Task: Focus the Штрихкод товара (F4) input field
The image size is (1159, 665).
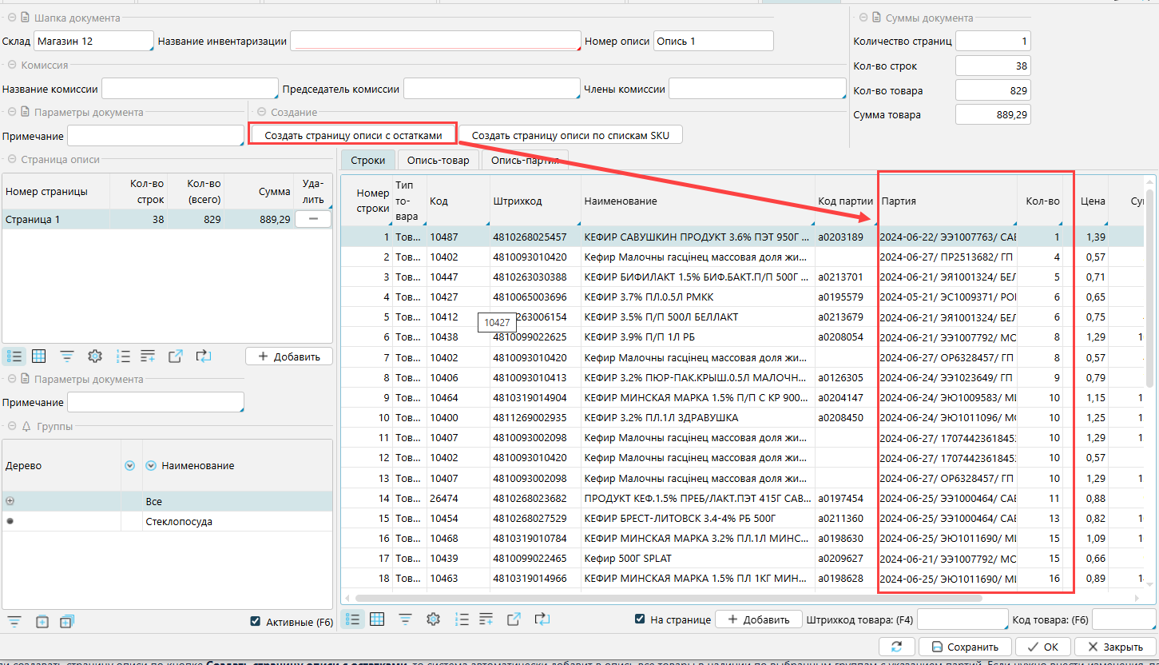Action: [963, 619]
